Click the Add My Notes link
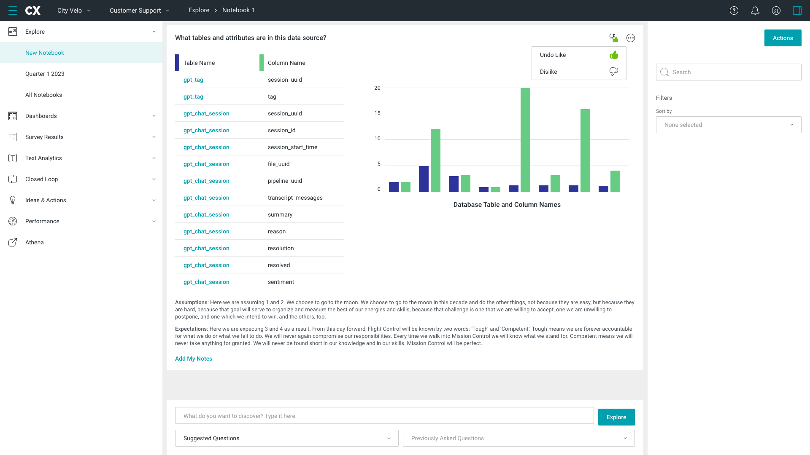Viewport: 810px width, 455px height. pos(194,359)
